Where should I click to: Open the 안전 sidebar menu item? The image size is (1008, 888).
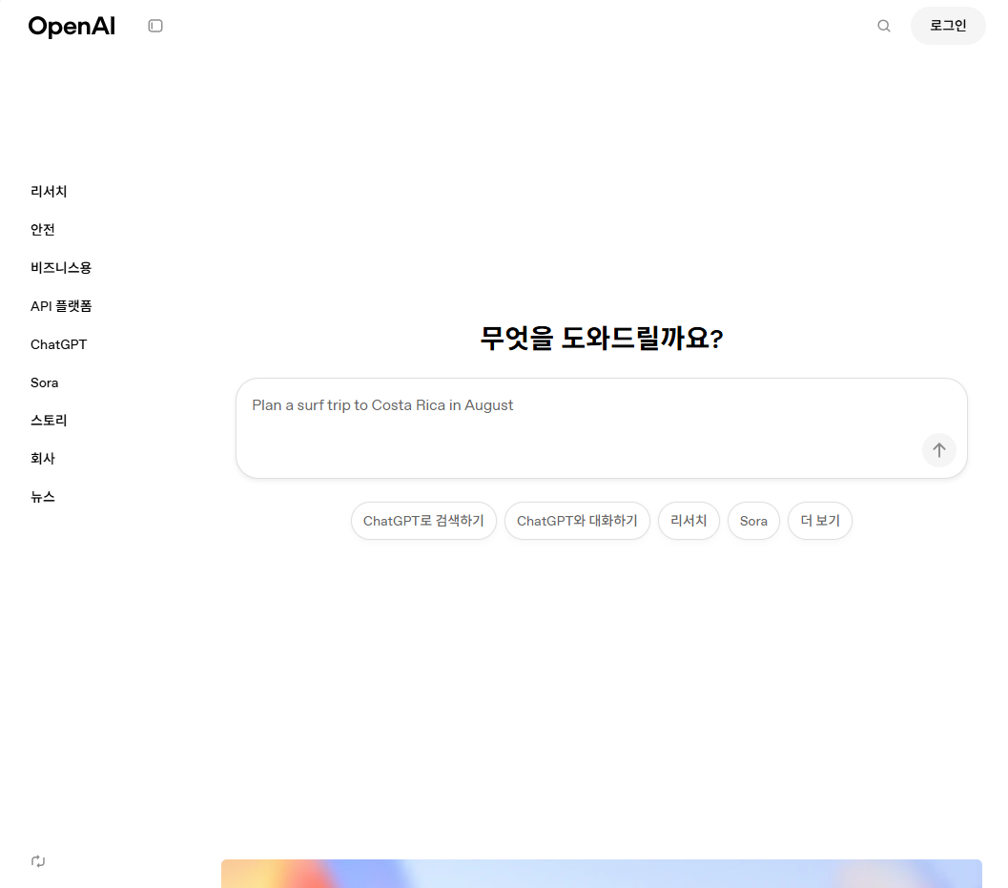click(42, 230)
